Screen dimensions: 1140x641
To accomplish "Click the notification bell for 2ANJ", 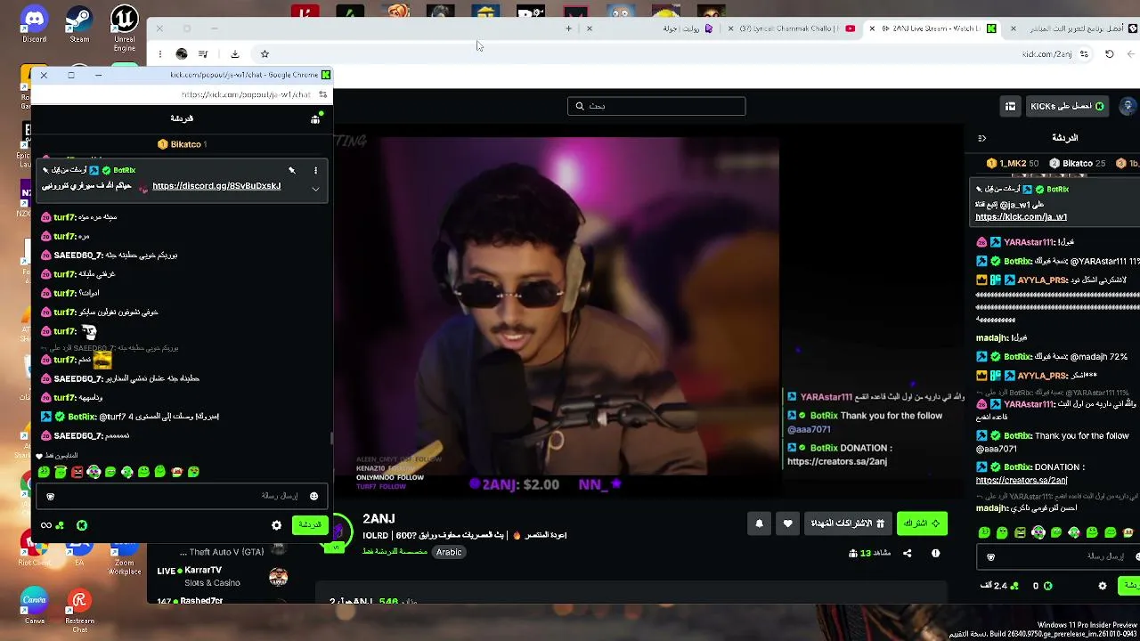I will pos(759,523).
